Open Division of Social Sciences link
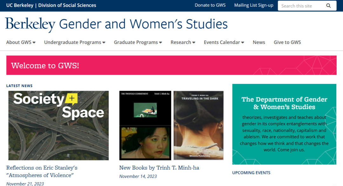Viewport: 343px width, 186px height. pos(67,5)
